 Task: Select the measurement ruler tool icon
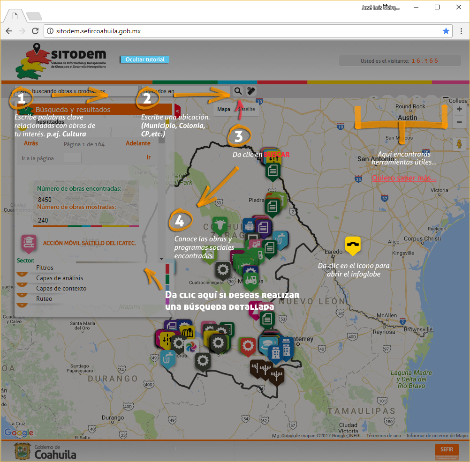(251, 91)
